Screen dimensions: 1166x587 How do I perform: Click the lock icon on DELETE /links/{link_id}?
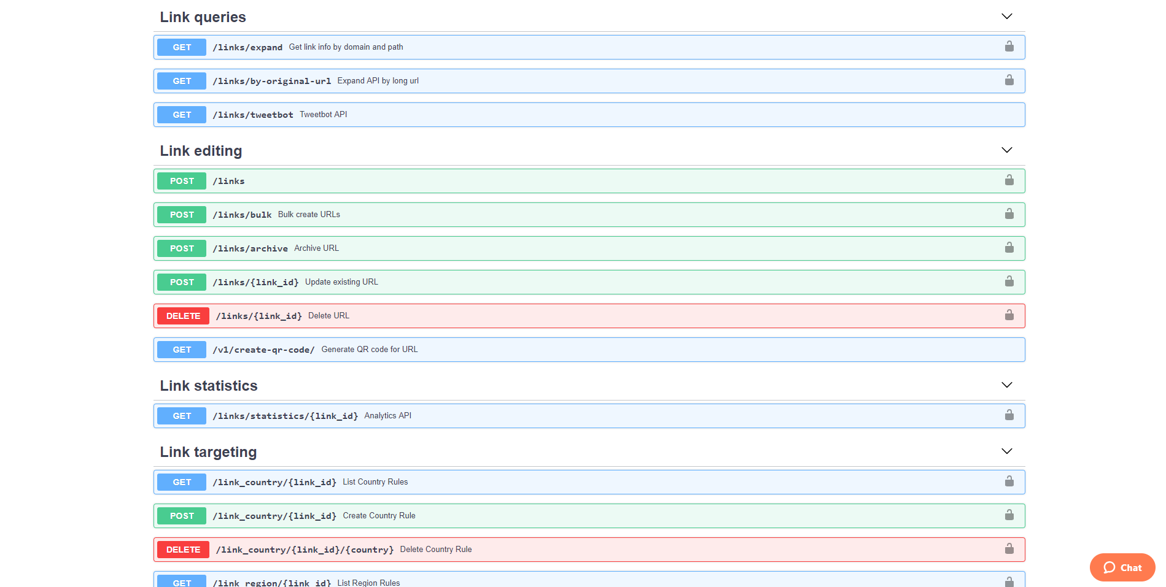(1009, 315)
